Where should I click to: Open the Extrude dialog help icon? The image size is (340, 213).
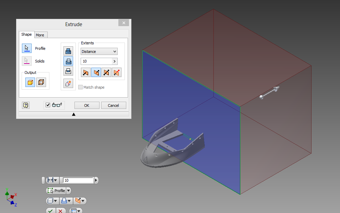[26, 105]
